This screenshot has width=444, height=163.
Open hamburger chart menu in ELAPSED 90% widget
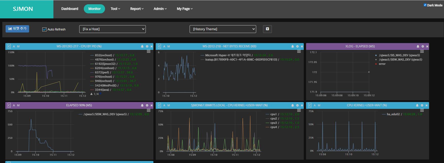click(x=149, y=111)
